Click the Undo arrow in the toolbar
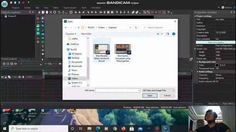 [x=59, y=12]
